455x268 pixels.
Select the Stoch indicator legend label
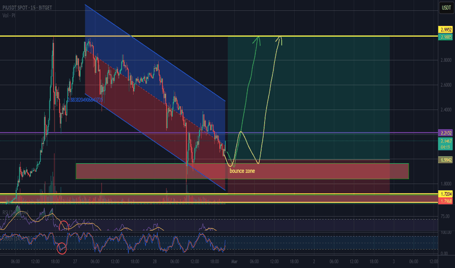tap(16, 239)
